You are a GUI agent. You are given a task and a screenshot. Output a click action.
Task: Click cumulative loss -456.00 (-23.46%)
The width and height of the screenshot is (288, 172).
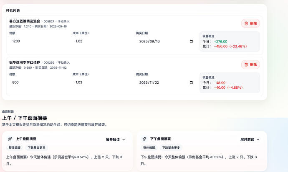coord(230,46)
